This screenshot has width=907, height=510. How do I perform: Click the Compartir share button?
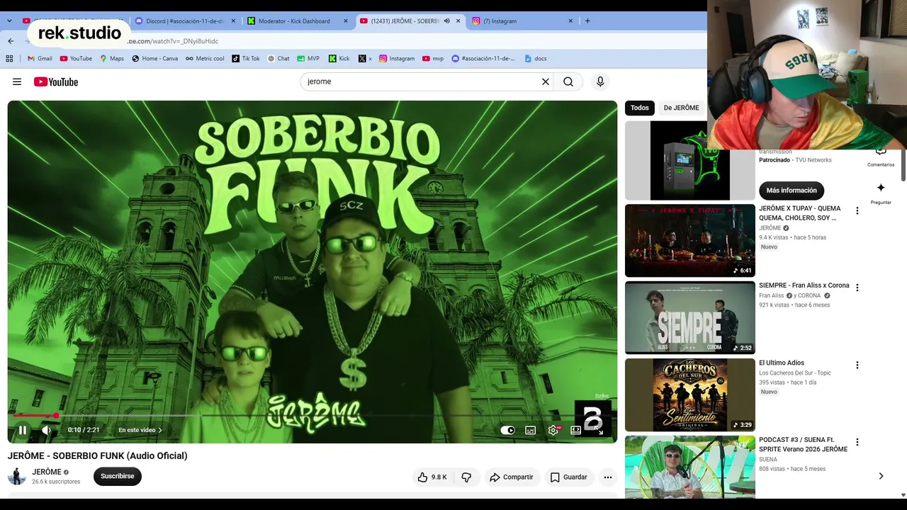[x=511, y=477]
